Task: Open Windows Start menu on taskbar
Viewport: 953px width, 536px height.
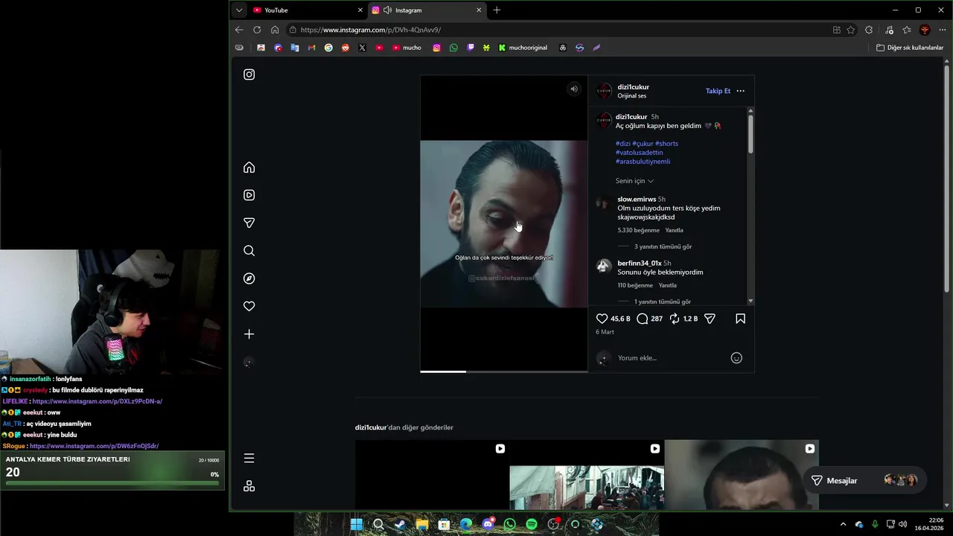Action: [x=357, y=524]
